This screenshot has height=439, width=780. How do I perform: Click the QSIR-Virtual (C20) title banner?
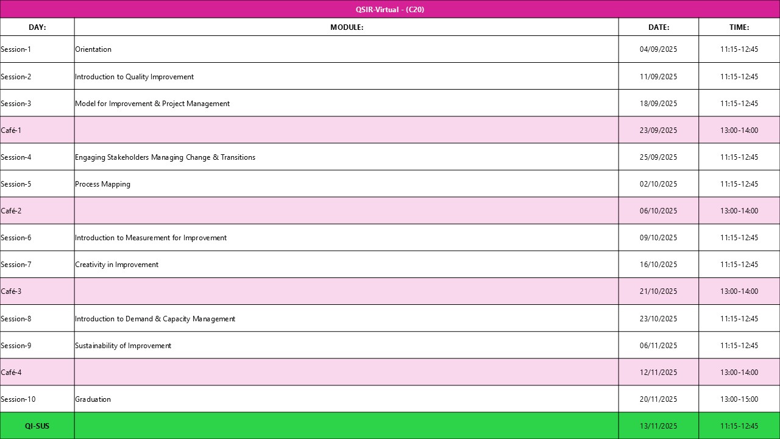(390, 9)
